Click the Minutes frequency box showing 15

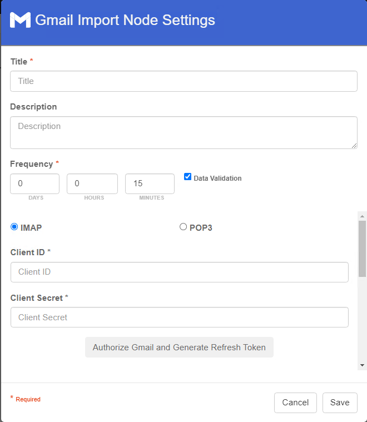150,183
